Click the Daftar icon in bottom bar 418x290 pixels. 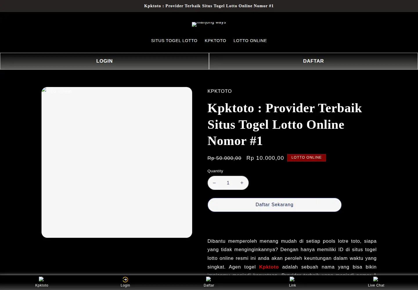pos(209,279)
